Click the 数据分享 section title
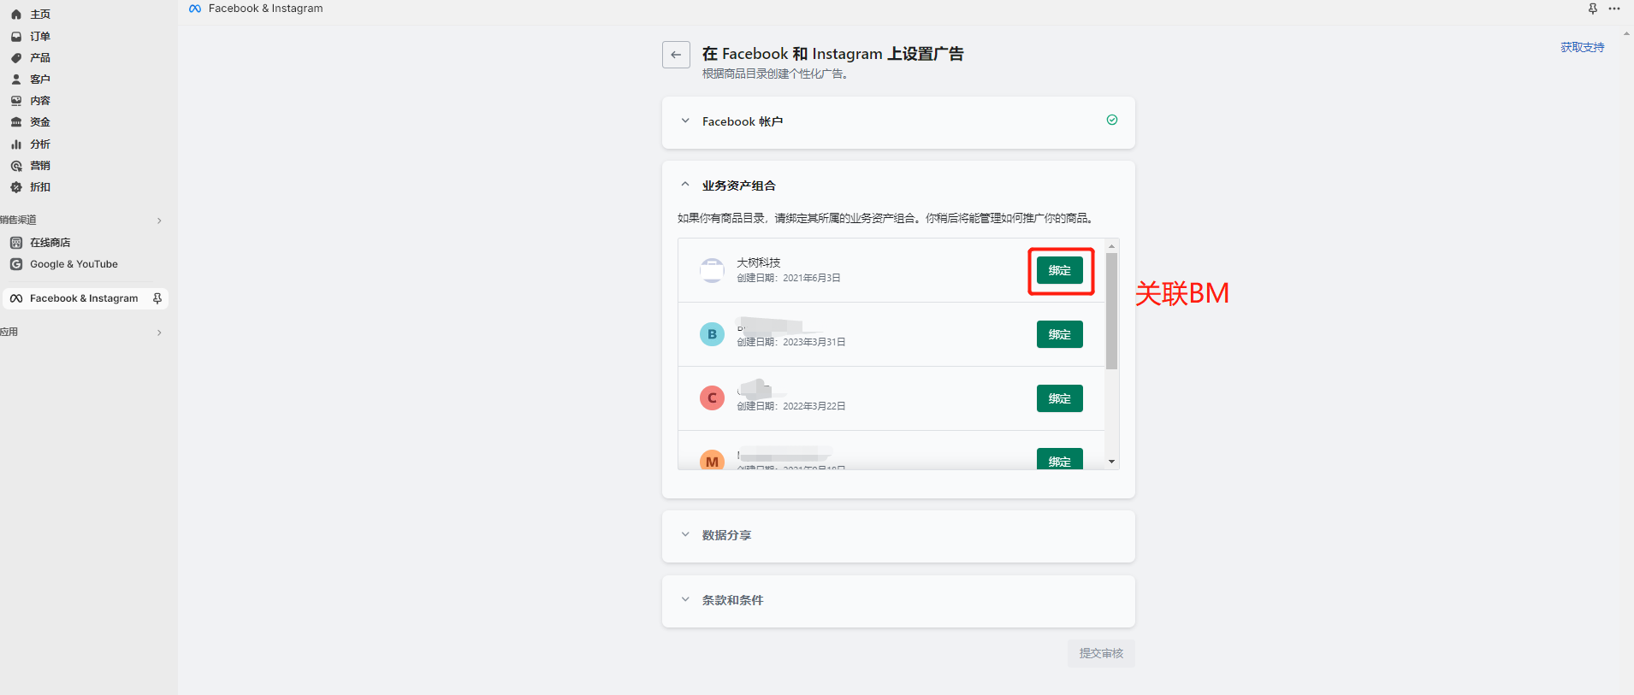This screenshot has width=1634, height=695. [x=726, y=535]
